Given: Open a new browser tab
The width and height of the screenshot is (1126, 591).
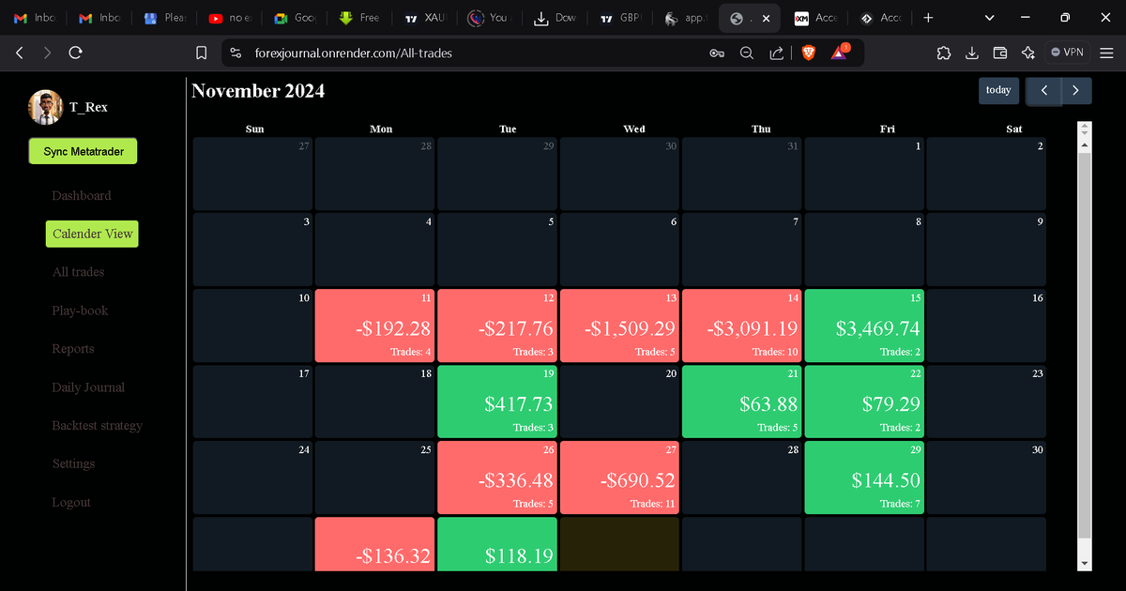Looking at the screenshot, I should (928, 18).
